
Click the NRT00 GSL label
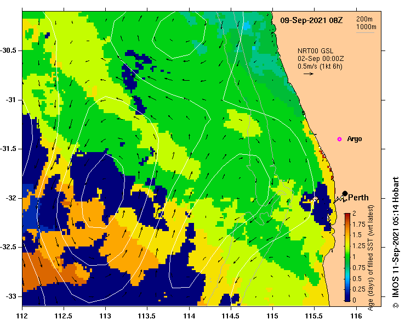(x=315, y=51)
